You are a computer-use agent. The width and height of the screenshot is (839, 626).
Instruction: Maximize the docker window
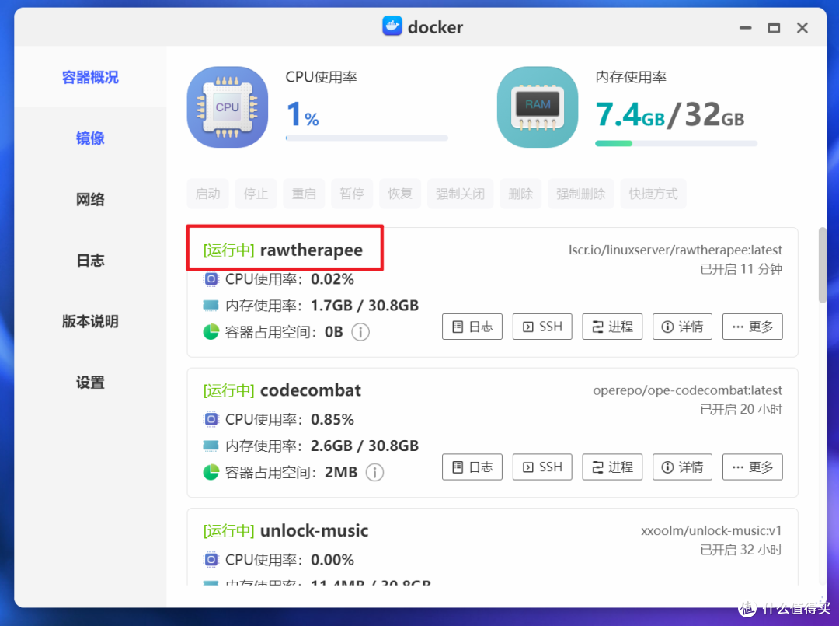pyautogui.click(x=774, y=28)
